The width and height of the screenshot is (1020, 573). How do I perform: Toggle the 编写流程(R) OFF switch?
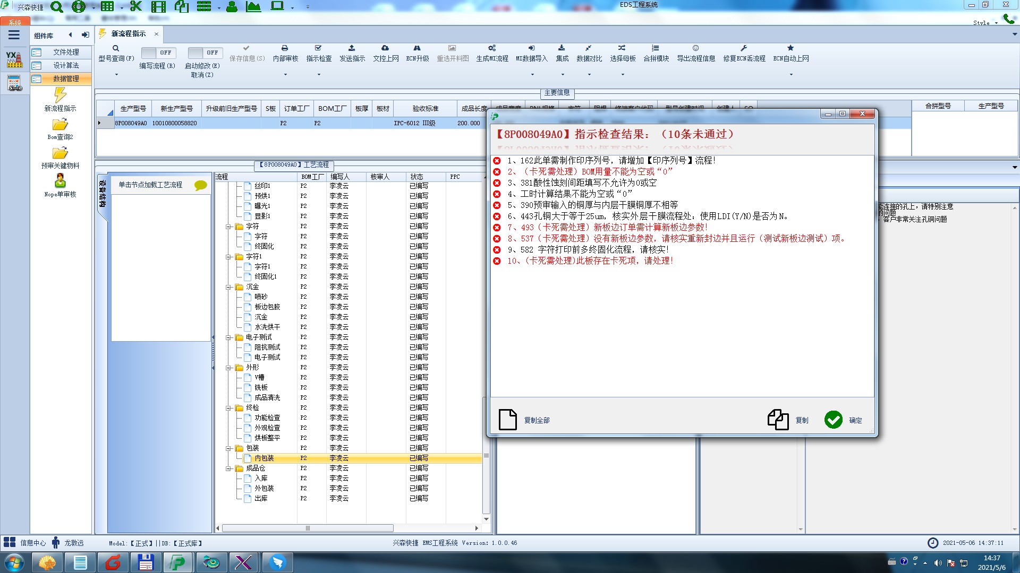(x=158, y=53)
